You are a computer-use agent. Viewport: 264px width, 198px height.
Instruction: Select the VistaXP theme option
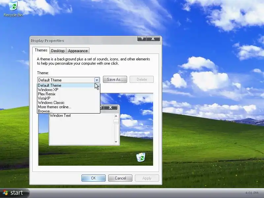(69, 98)
